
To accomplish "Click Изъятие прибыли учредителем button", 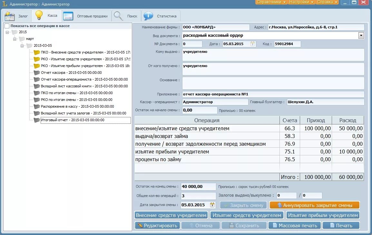I will (x=323, y=215).
